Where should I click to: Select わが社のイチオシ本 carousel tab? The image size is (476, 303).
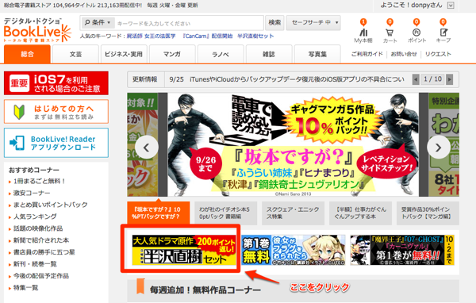point(226,213)
